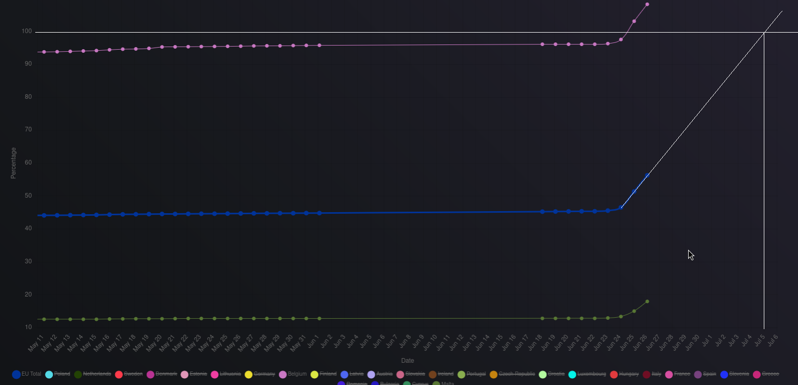
Task: Toggle Lithuania in the chart legend
Action: (225, 374)
